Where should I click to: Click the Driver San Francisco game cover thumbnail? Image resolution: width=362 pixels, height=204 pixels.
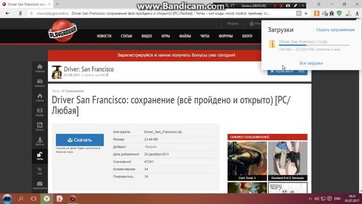57,72
